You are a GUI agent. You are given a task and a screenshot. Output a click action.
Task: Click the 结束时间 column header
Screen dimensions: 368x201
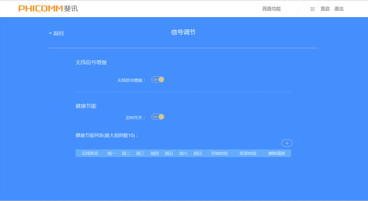tap(248, 153)
